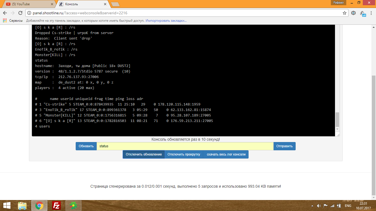This screenshot has width=376, height=211.
Task: Click the console command input field
Action: [185, 146]
